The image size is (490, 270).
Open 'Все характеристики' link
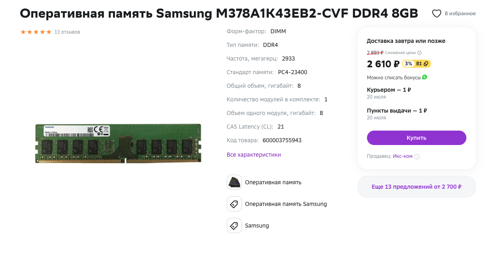pyautogui.click(x=254, y=155)
